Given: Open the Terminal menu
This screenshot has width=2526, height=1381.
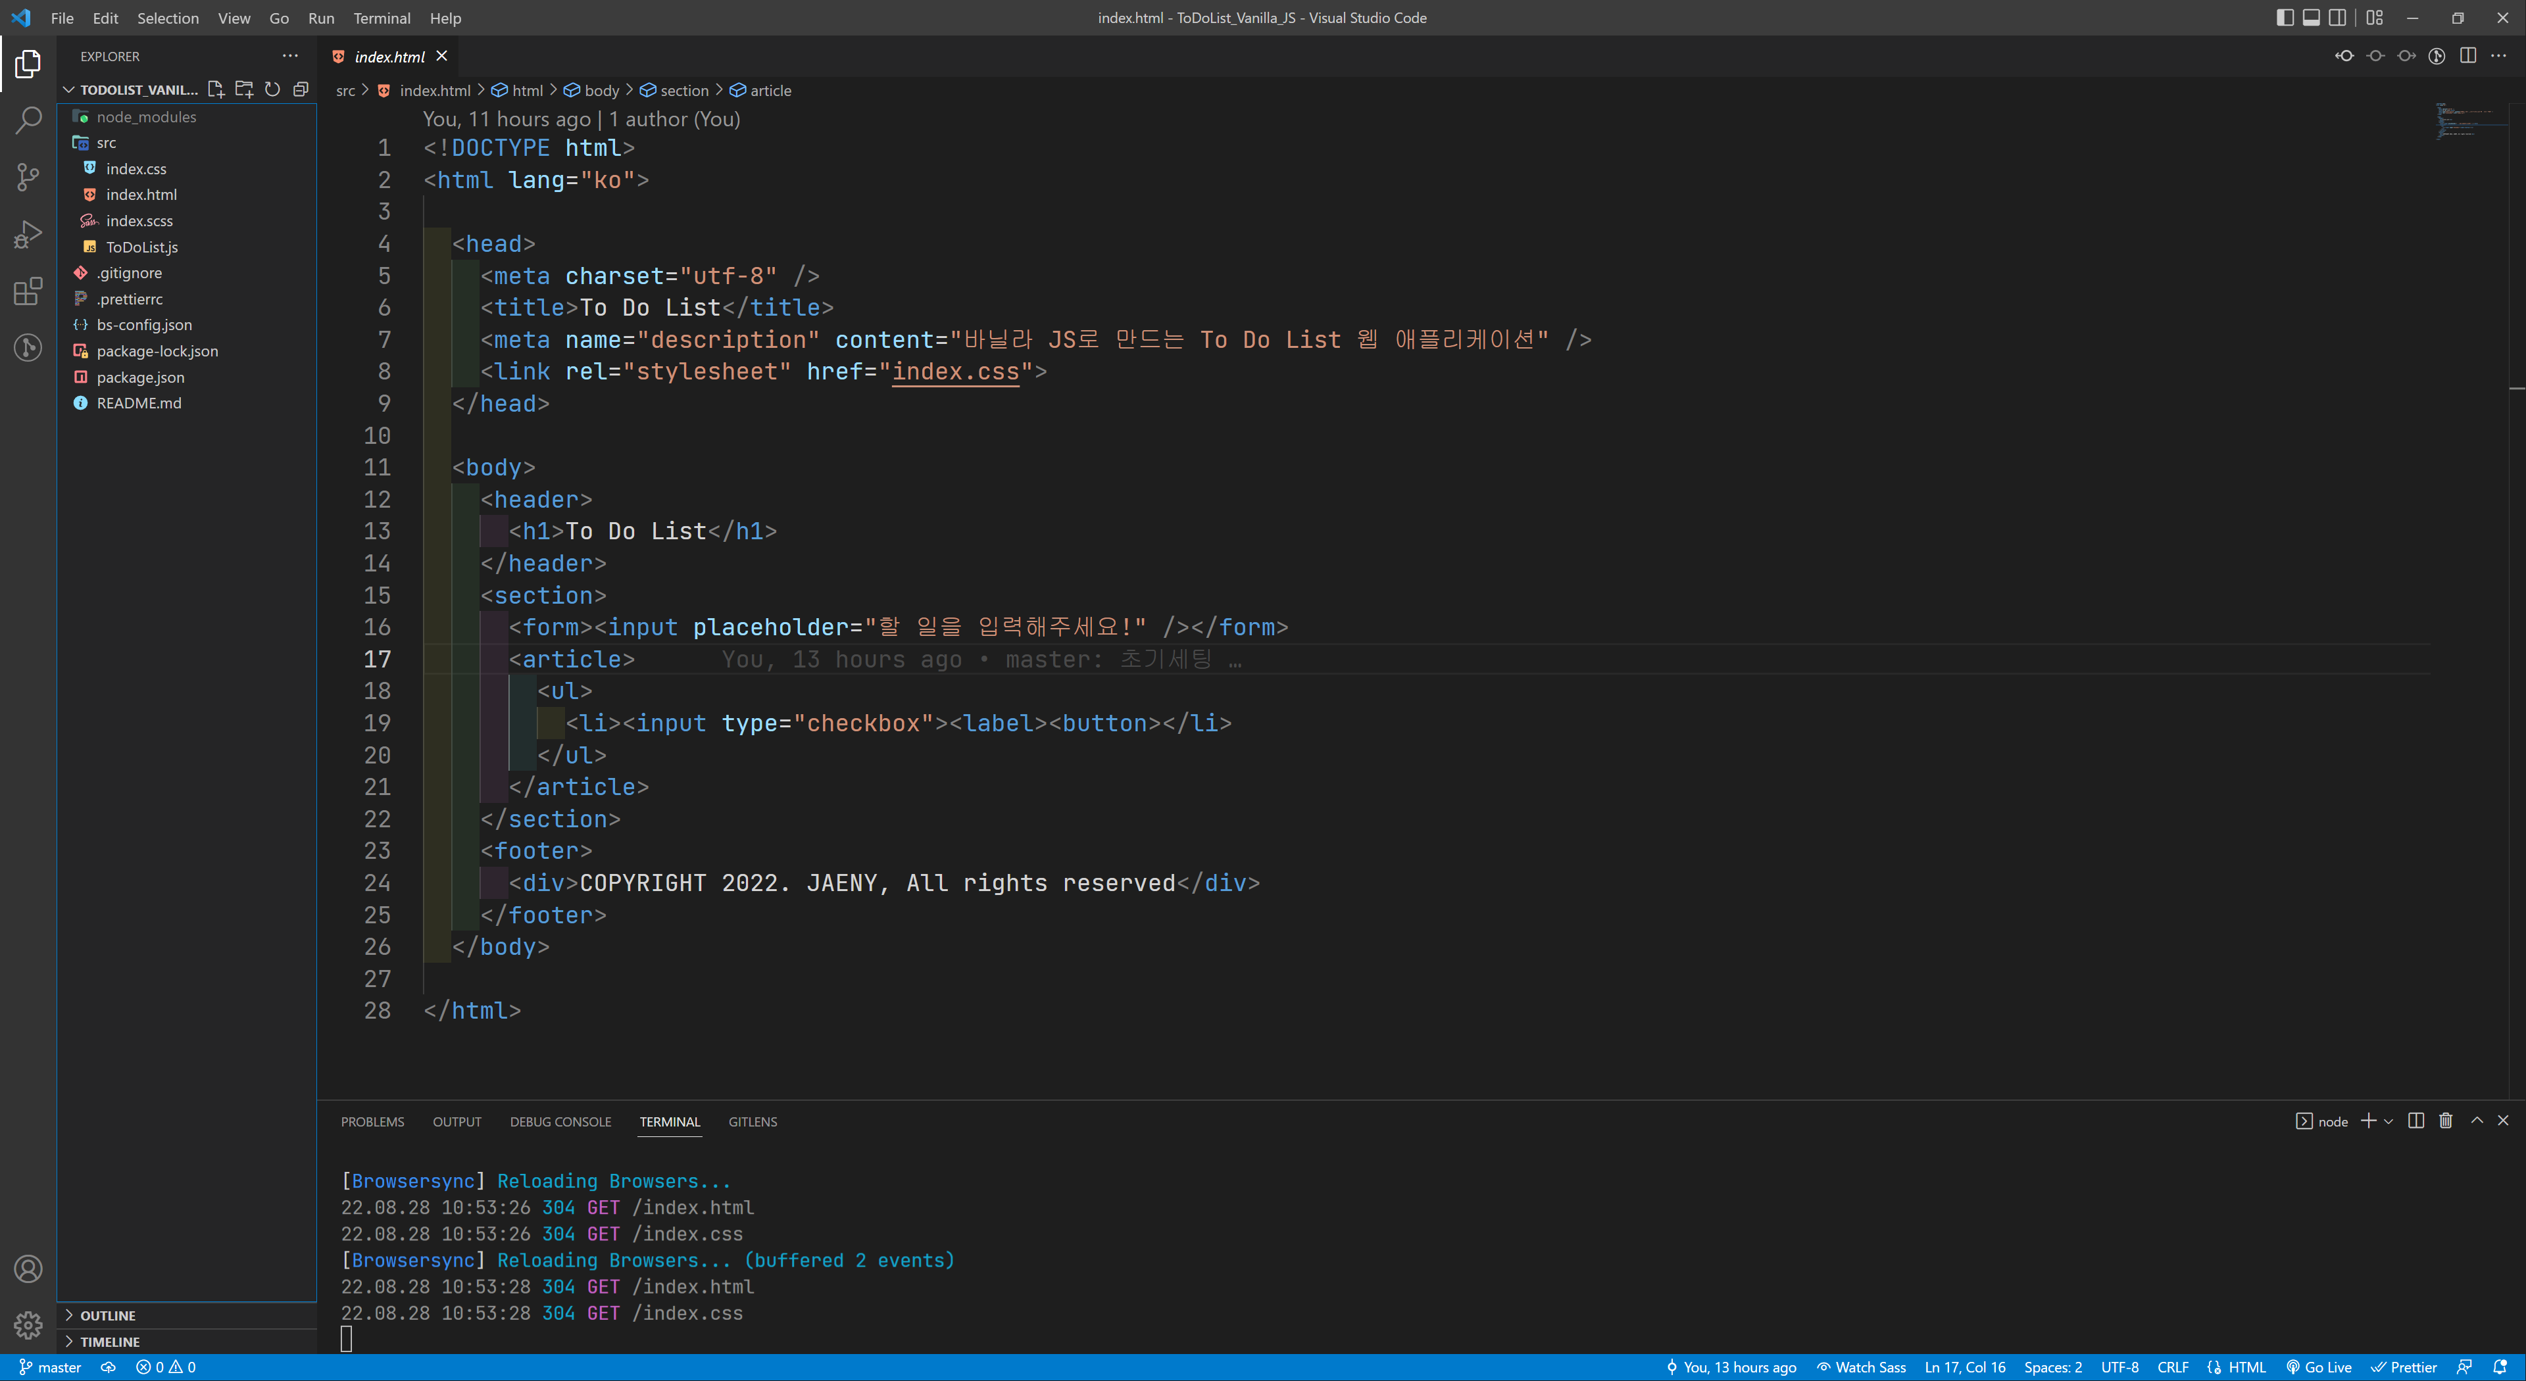Looking at the screenshot, I should coord(382,18).
